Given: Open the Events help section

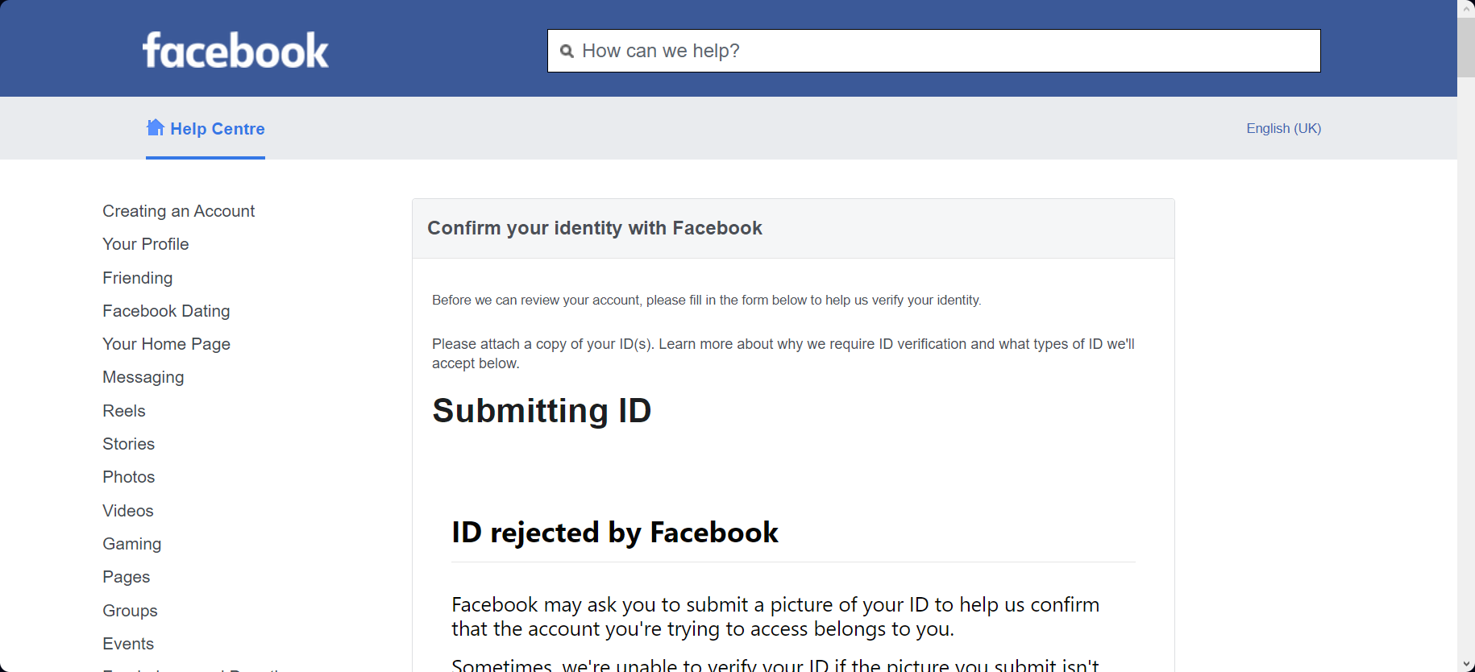Looking at the screenshot, I should (x=128, y=644).
